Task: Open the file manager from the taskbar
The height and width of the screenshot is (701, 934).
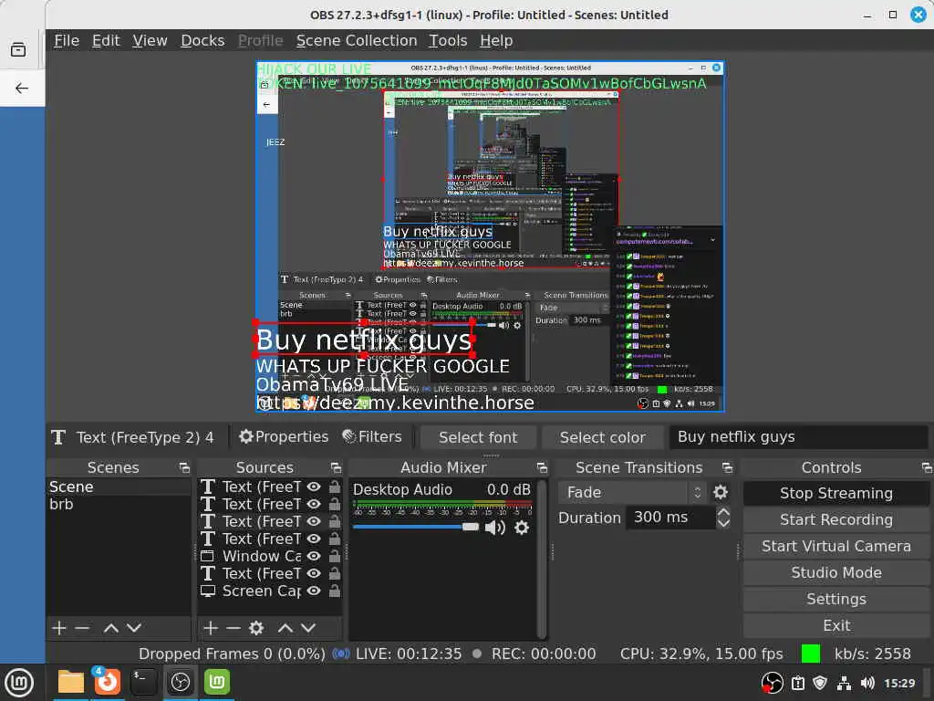Action: point(71,683)
